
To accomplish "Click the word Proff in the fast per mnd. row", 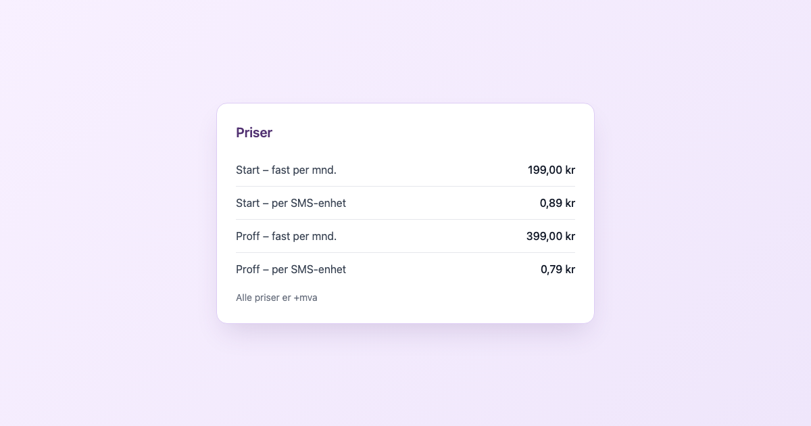I will tap(248, 236).
